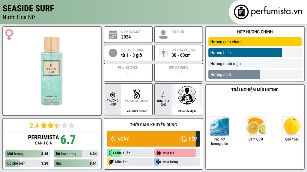Click the launch year value 2024
307x172 pixels.
tap(126, 37)
